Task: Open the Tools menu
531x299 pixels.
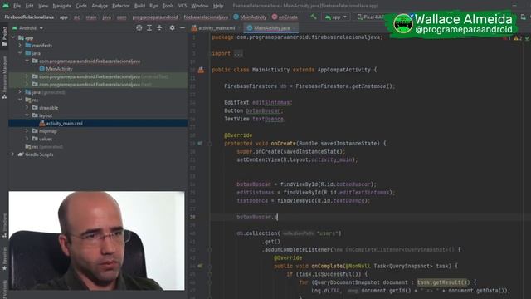Action: (x=168, y=6)
